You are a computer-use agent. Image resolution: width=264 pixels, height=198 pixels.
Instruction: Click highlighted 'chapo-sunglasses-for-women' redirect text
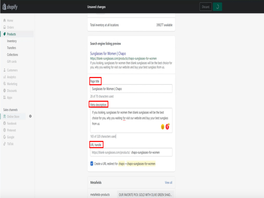[141, 163]
